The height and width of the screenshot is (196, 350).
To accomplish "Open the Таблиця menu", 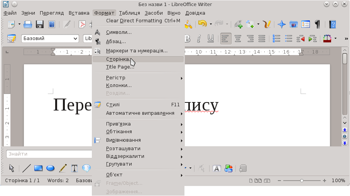I will pos(129,13).
